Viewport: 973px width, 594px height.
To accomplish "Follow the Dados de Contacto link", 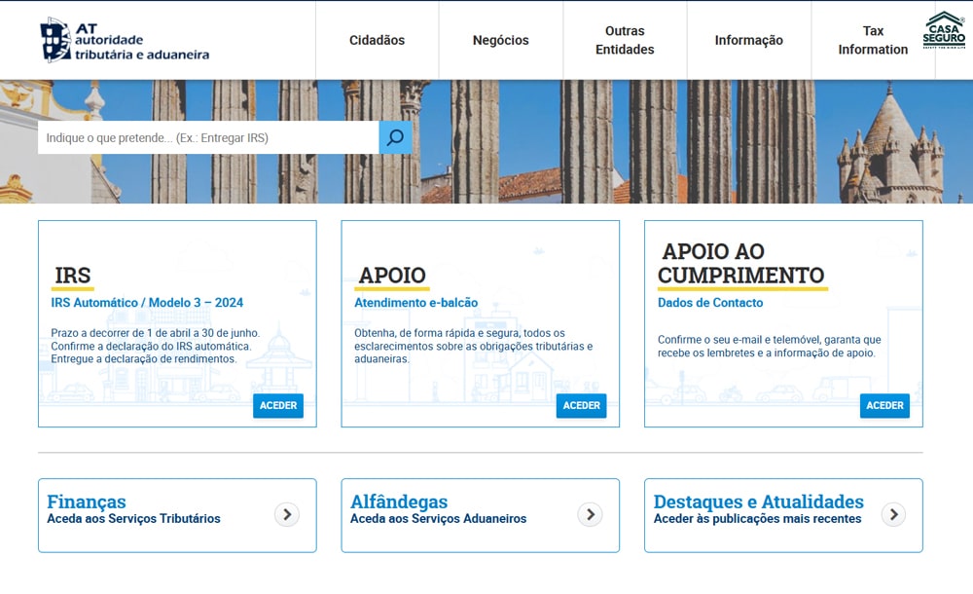I will 709,303.
